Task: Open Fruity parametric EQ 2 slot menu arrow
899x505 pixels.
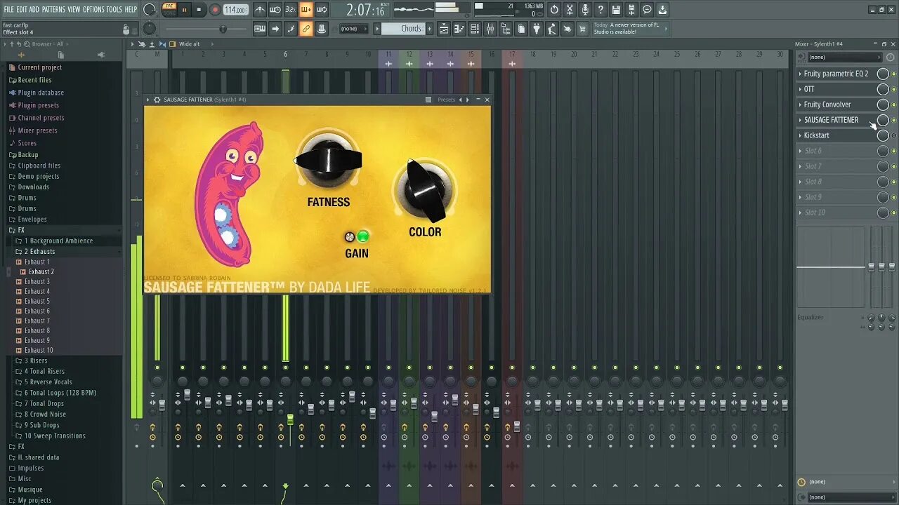Action: tap(800, 74)
